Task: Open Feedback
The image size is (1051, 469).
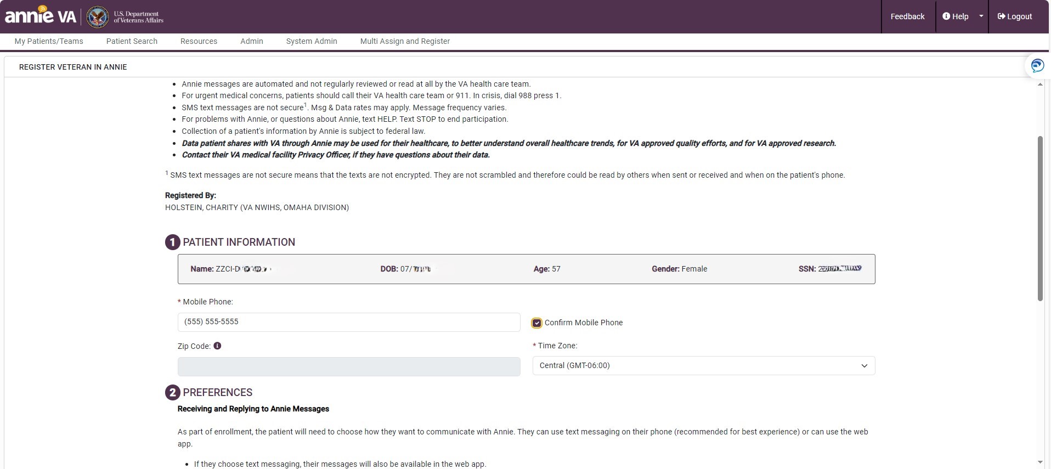Action: (x=907, y=16)
